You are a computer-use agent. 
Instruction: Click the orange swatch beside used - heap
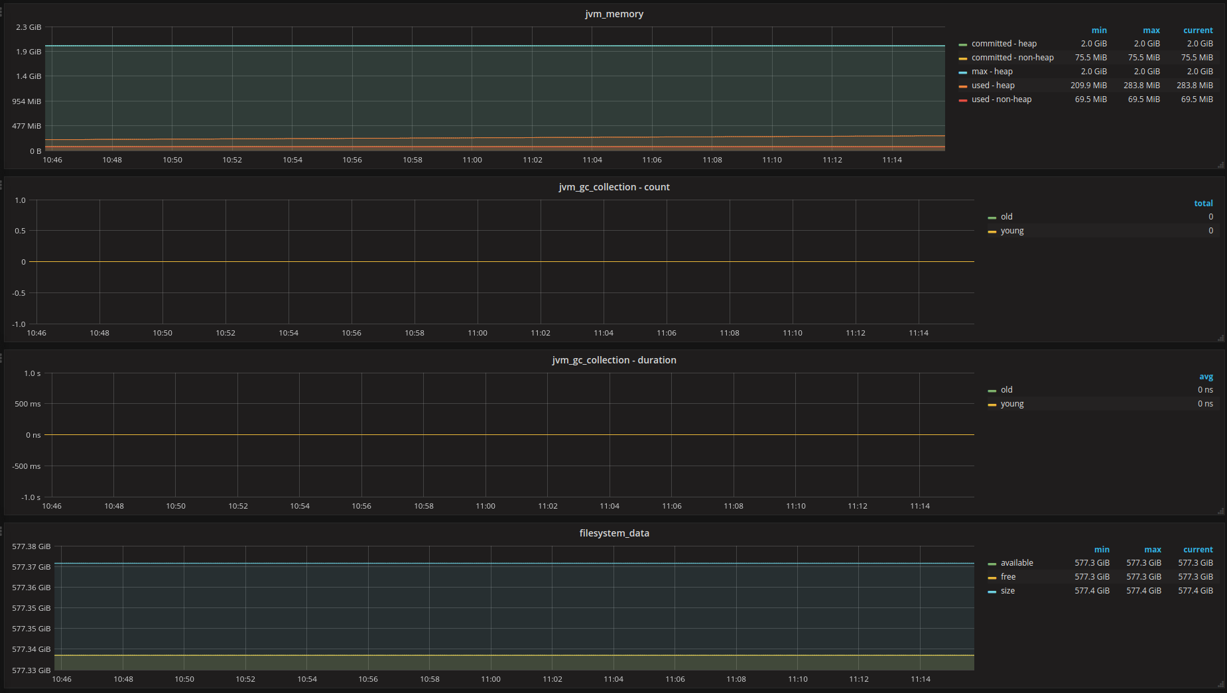(963, 86)
